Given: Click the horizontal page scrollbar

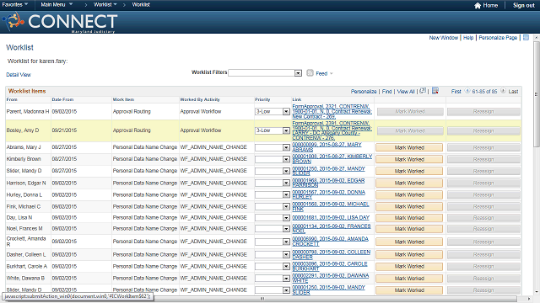Looking at the screenshot, I should (x=262, y=299).
